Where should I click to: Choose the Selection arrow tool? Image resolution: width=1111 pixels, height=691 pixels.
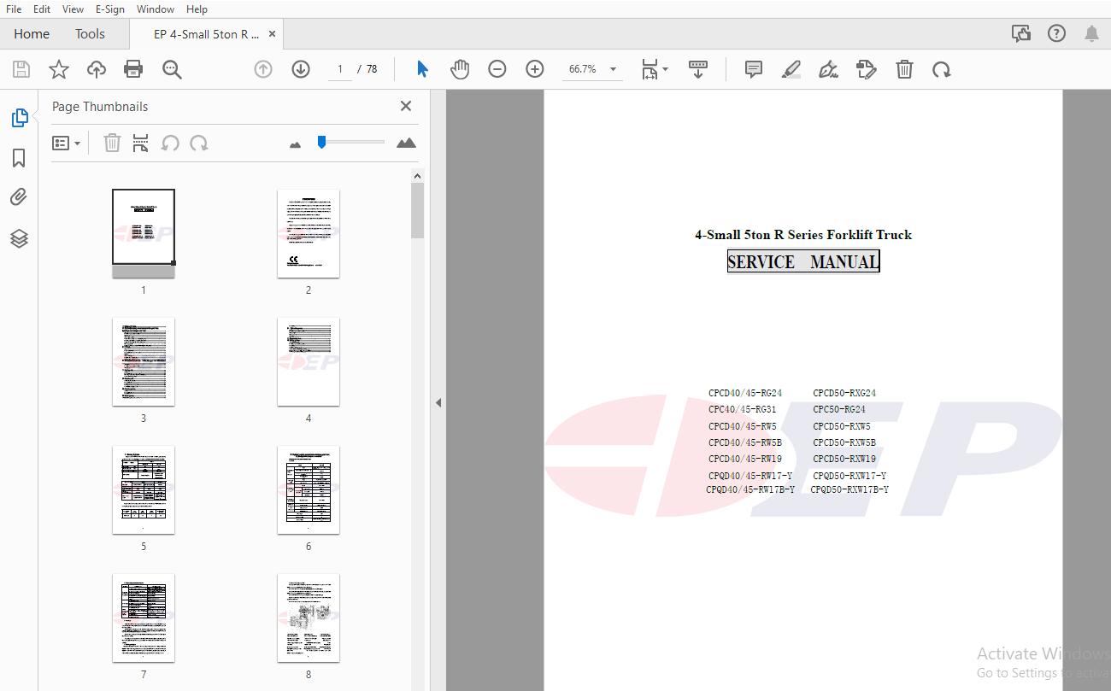pos(422,69)
